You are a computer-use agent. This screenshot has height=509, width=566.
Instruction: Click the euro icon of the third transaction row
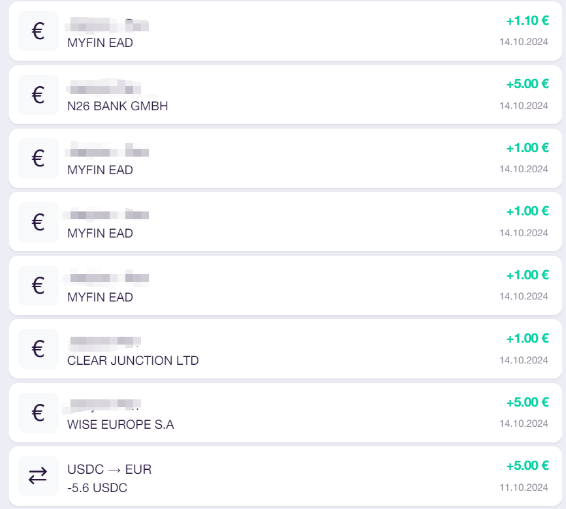39,159
